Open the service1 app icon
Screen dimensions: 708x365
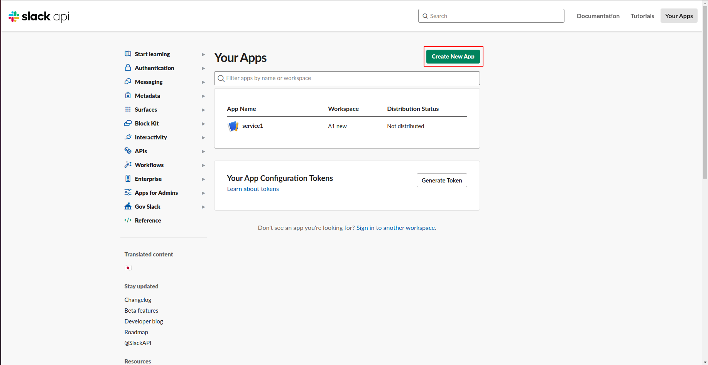tap(233, 126)
